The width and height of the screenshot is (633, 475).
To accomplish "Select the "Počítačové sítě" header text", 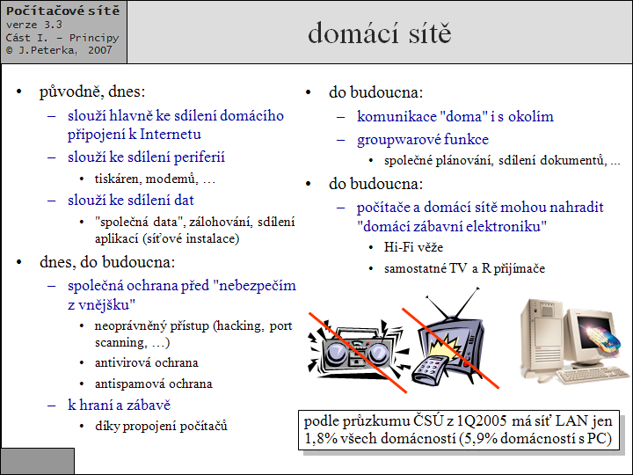I will [62, 11].
